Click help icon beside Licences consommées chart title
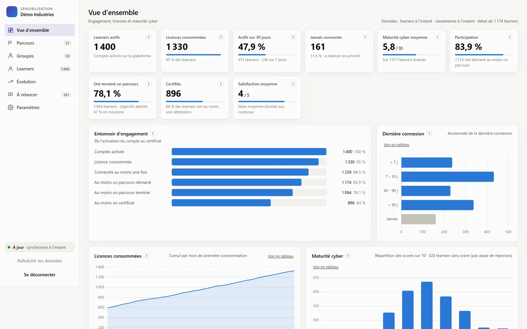The image size is (527, 329). (x=146, y=256)
